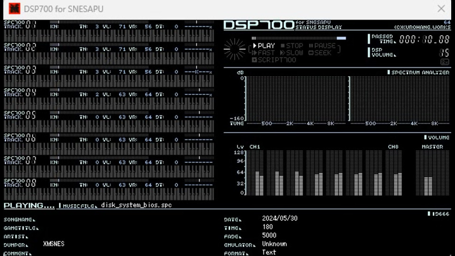Click Track 04 piano keyboard display
455x256 pixels.
click(109, 104)
